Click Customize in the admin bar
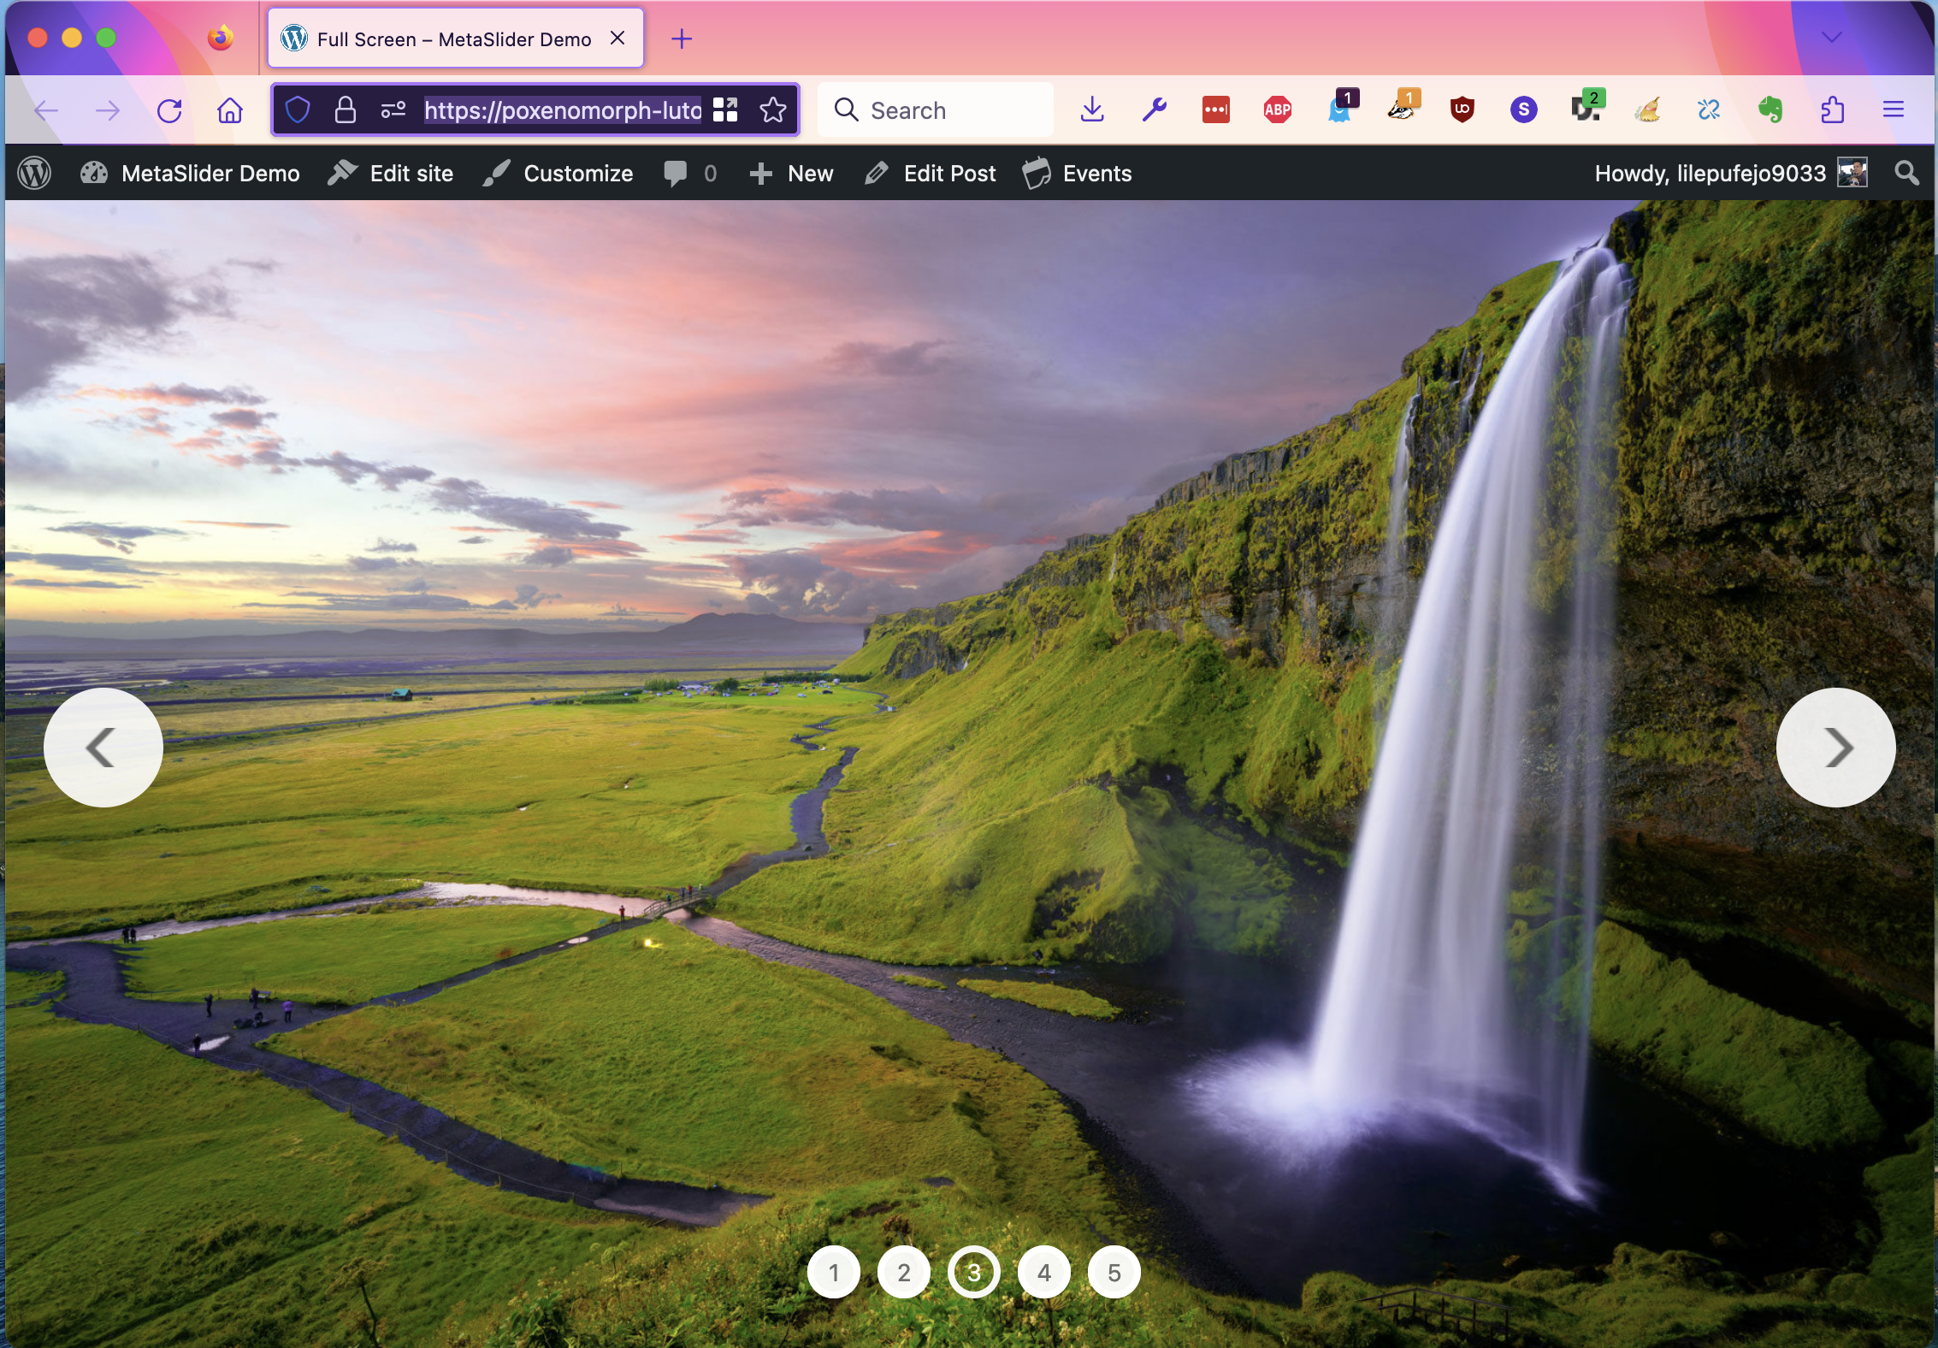1938x1348 pixels. tap(558, 174)
